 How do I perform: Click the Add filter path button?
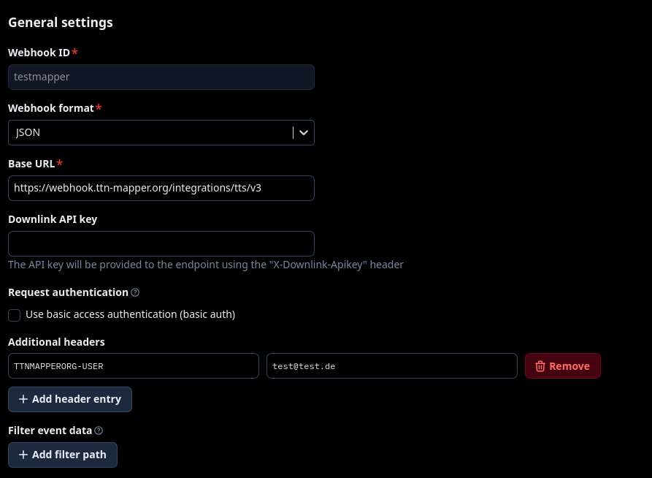63,455
